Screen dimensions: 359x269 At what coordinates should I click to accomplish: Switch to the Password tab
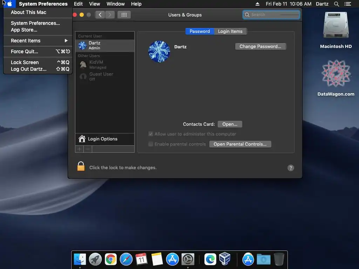coord(199,31)
